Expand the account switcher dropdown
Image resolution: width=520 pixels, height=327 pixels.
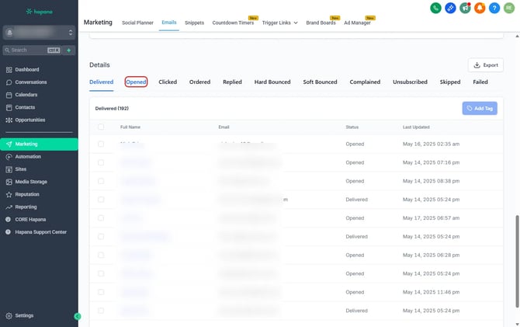(x=39, y=33)
